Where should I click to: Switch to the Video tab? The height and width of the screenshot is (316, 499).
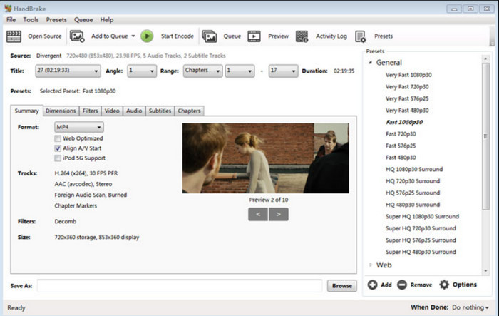(112, 111)
